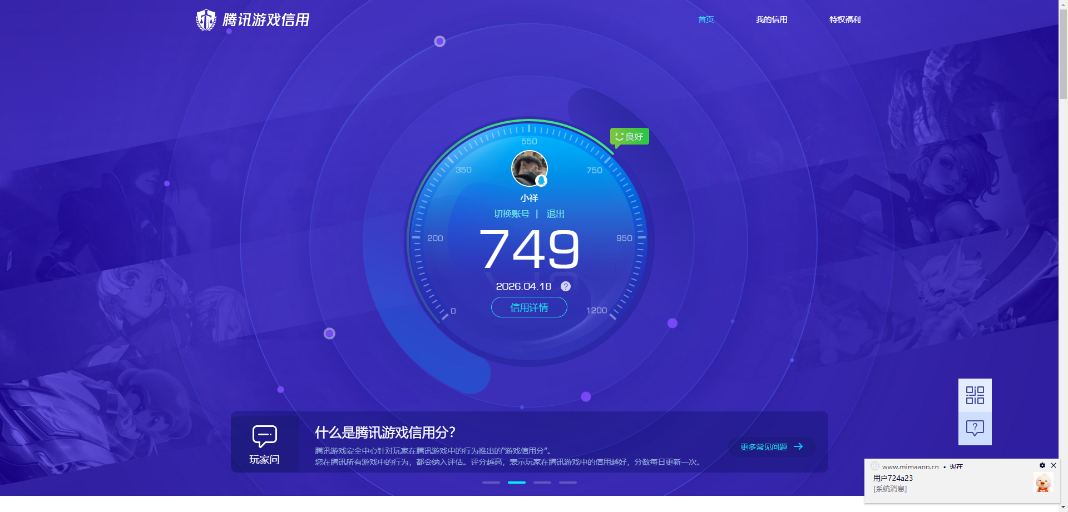Click the arrow icon next to 更多常见问题
This screenshot has width=1068, height=512.
click(799, 446)
